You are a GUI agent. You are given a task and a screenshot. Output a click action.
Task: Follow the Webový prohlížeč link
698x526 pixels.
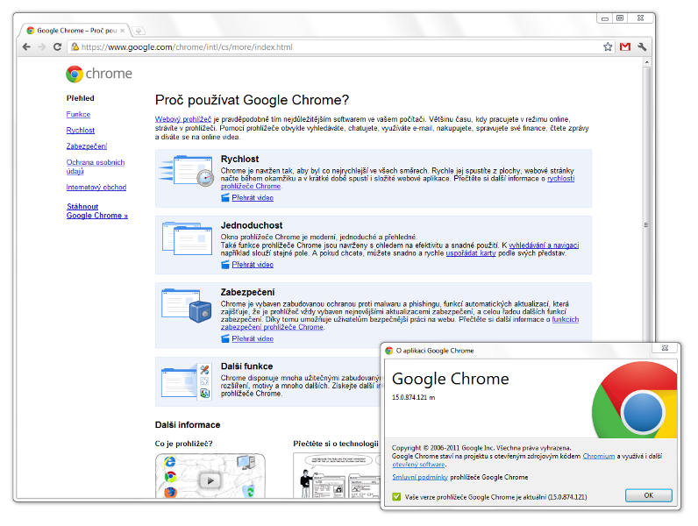pos(183,119)
